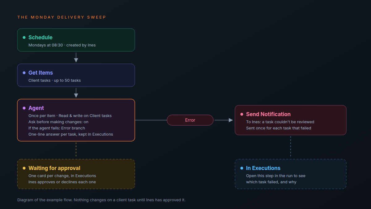Screen dimensions: 371x209
Task: Click 'Sent once for each task that failed'
Action: [x=279, y=128]
